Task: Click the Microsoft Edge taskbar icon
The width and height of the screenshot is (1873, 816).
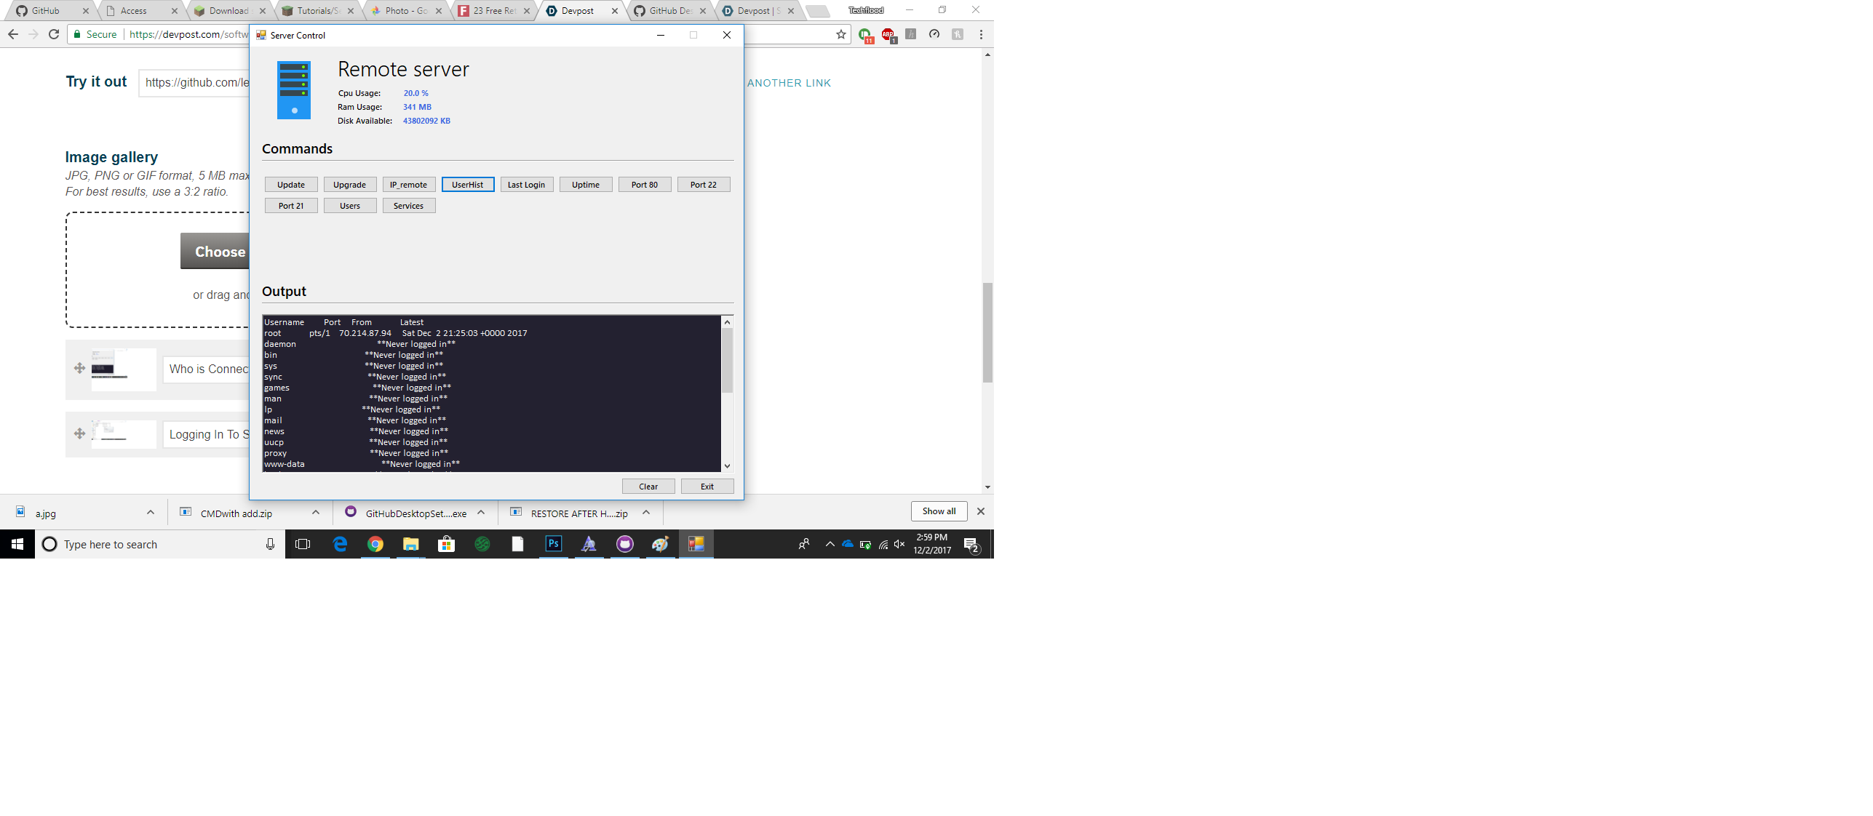Action: point(340,544)
